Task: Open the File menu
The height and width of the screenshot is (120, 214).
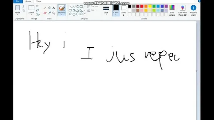Action: pos(18,1)
